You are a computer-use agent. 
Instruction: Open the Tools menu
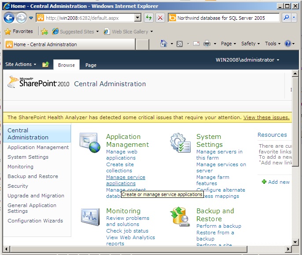pyautogui.click(x=273, y=44)
